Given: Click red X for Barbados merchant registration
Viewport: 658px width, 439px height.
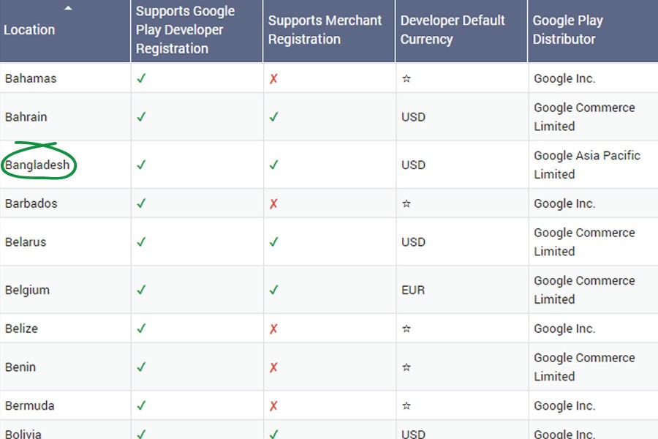Looking at the screenshot, I should click(273, 203).
